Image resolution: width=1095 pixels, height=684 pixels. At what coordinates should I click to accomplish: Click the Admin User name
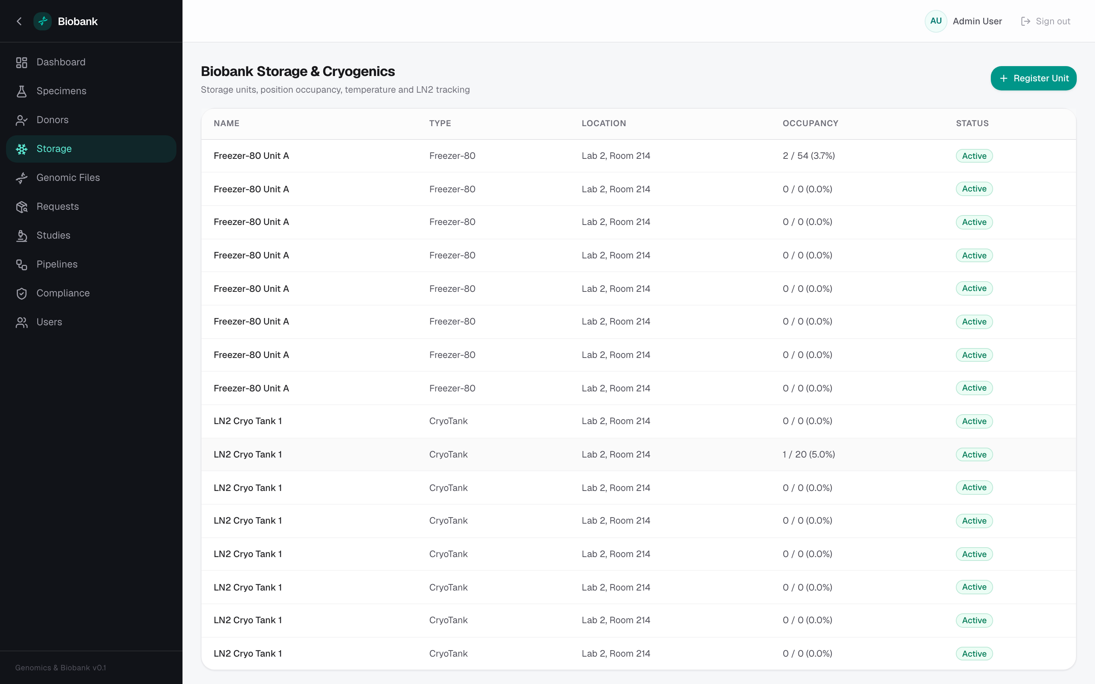(977, 21)
